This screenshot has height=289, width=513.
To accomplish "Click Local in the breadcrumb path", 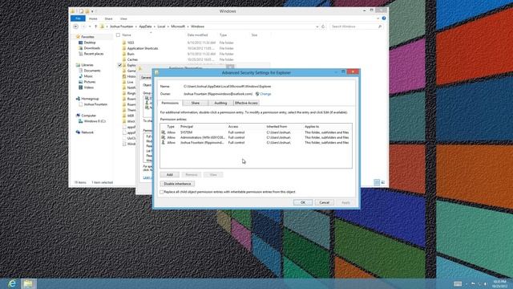I will click(x=161, y=26).
